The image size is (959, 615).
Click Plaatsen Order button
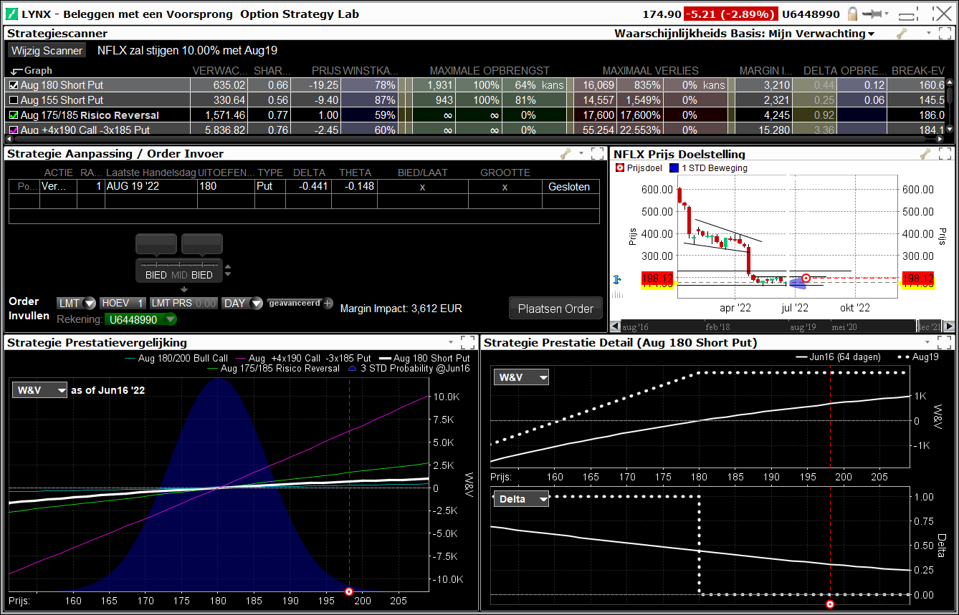[x=555, y=309]
